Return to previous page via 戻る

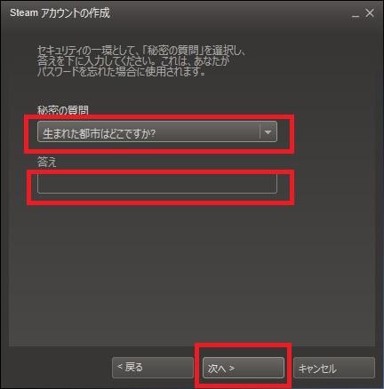click(x=153, y=368)
